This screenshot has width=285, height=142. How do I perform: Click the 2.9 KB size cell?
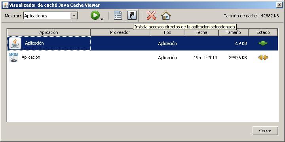240,43
